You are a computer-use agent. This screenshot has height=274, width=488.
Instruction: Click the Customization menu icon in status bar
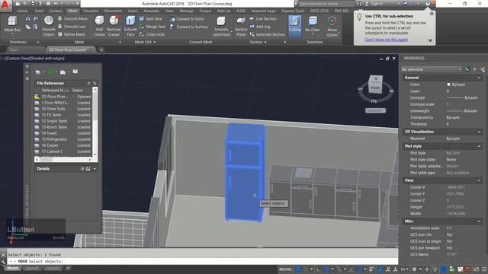(484, 269)
